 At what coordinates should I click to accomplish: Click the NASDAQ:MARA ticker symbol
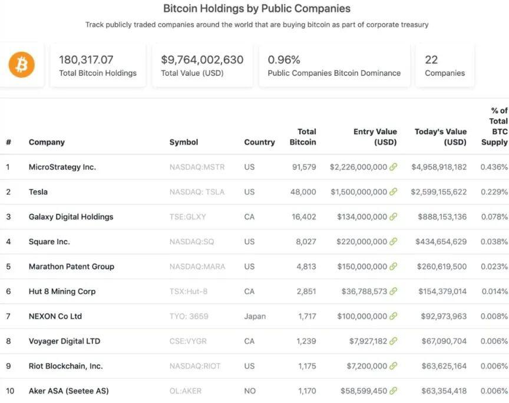(197, 267)
